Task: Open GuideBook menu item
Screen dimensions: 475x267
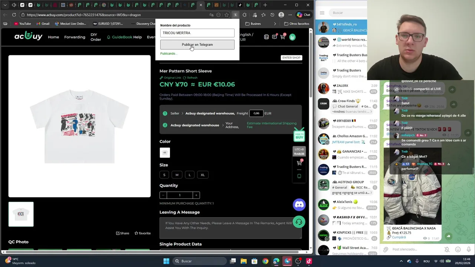Action: 119,37
